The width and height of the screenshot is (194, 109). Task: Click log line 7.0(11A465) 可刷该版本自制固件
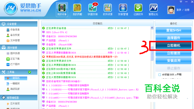pos(68,94)
